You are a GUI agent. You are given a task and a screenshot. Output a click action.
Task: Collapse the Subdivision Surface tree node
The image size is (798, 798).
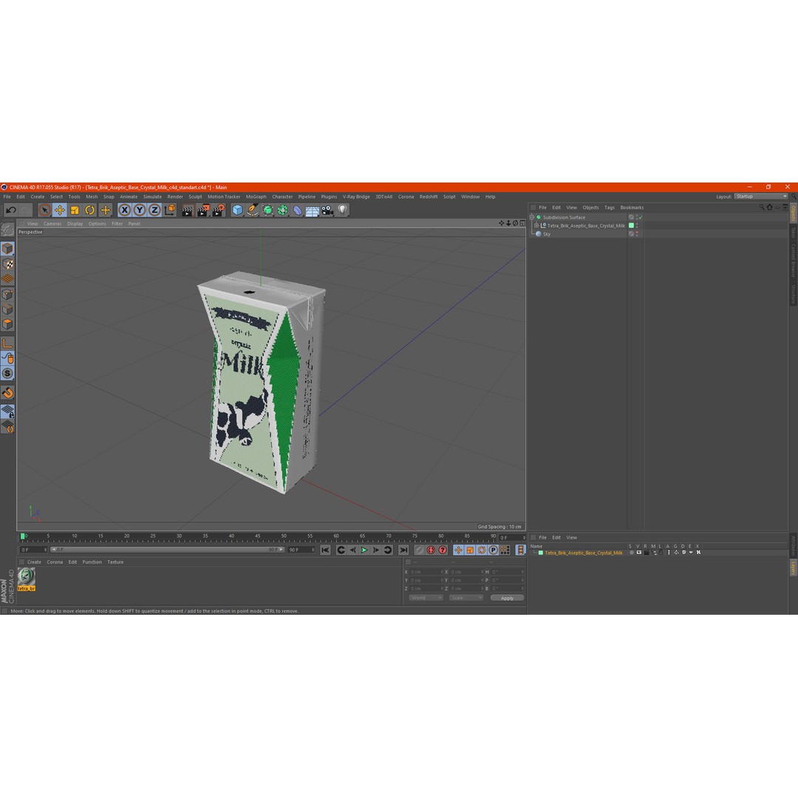(532, 217)
